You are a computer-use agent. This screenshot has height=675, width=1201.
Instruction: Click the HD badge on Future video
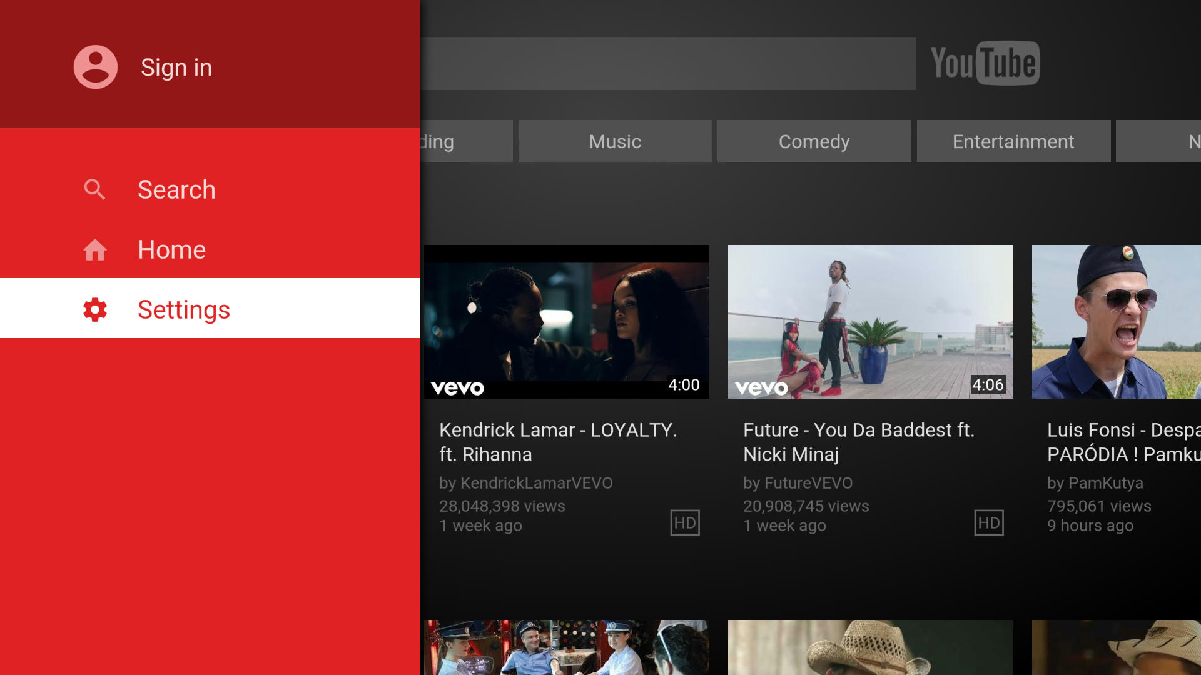coord(989,523)
